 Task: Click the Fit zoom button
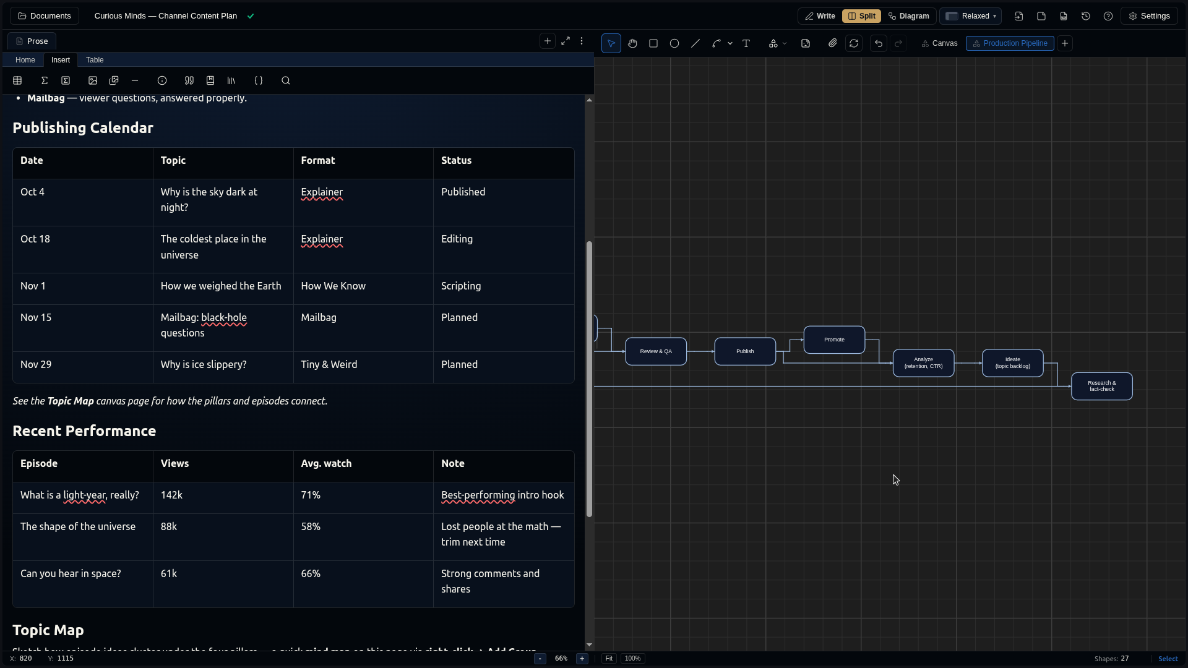tap(609, 659)
